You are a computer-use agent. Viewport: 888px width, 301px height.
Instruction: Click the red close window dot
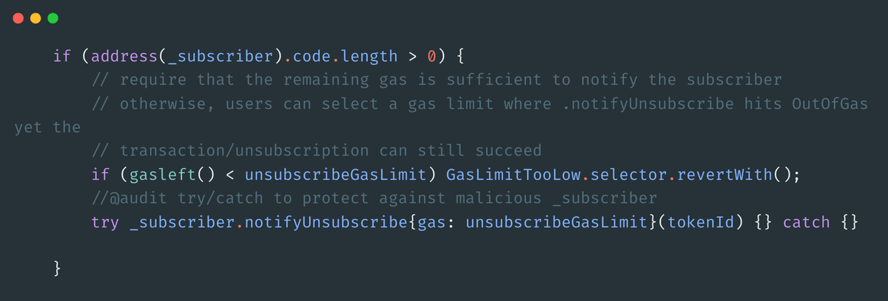click(x=18, y=18)
